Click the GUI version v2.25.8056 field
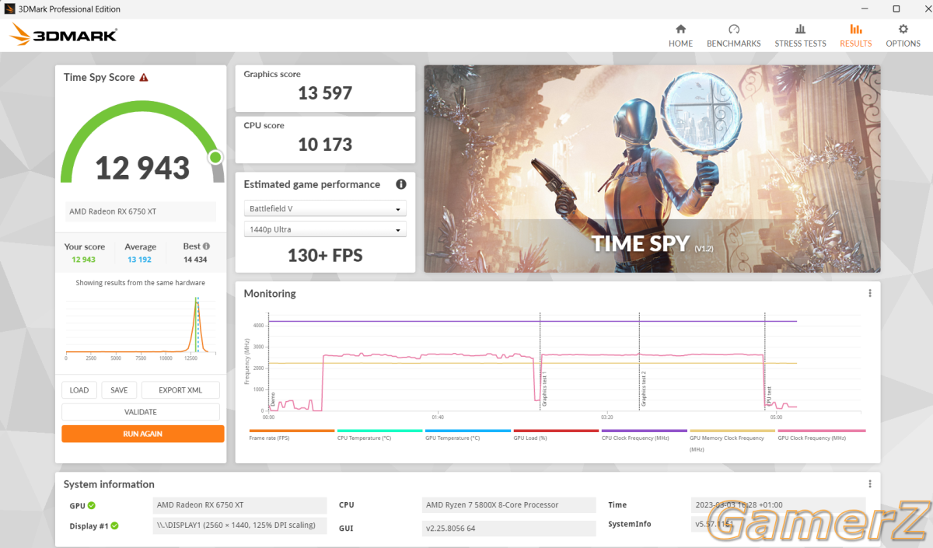Image resolution: width=933 pixels, height=548 pixels. [510, 529]
